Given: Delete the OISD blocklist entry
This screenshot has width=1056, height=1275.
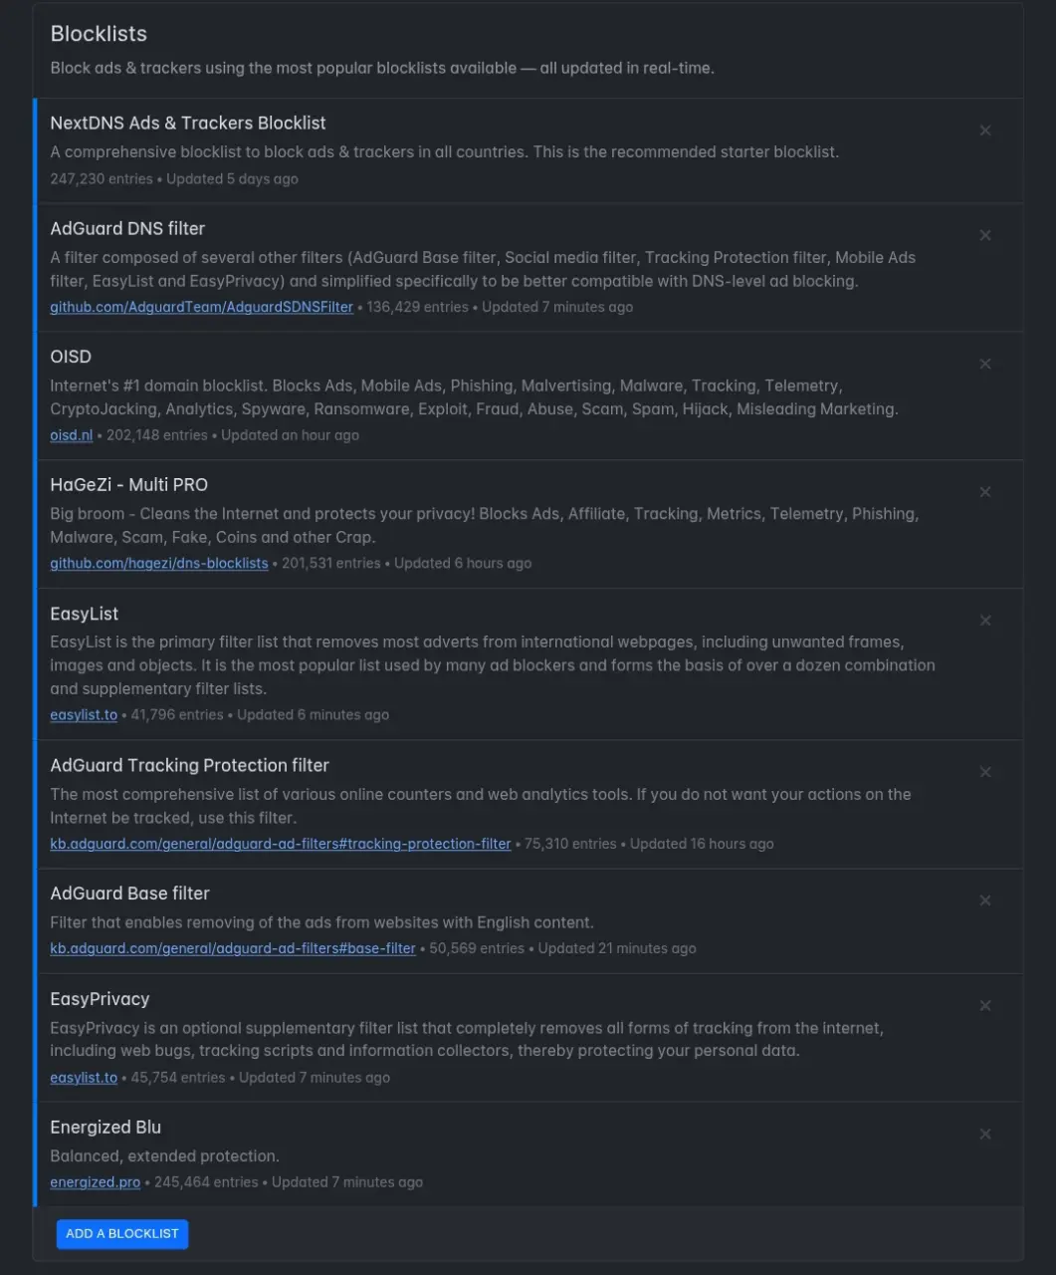Looking at the screenshot, I should point(985,365).
